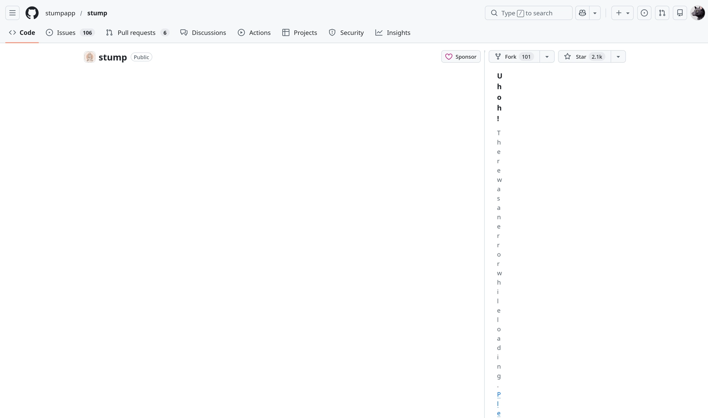Open your profile avatar menu
The image size is (708, 418).
point(698,13)
